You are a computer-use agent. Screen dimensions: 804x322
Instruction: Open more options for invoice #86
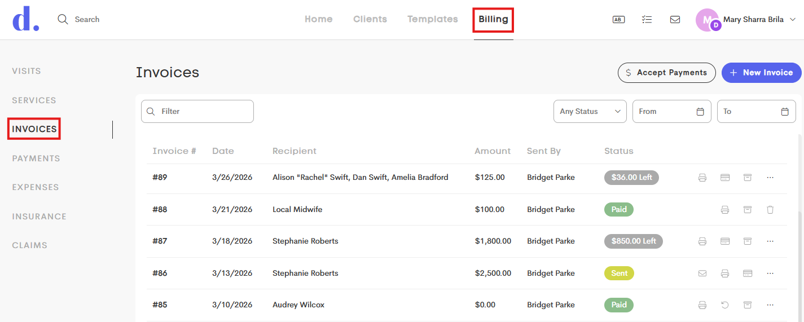point(770,274)
